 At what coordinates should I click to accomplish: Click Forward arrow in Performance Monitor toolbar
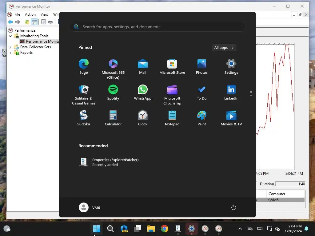point(18,22)
